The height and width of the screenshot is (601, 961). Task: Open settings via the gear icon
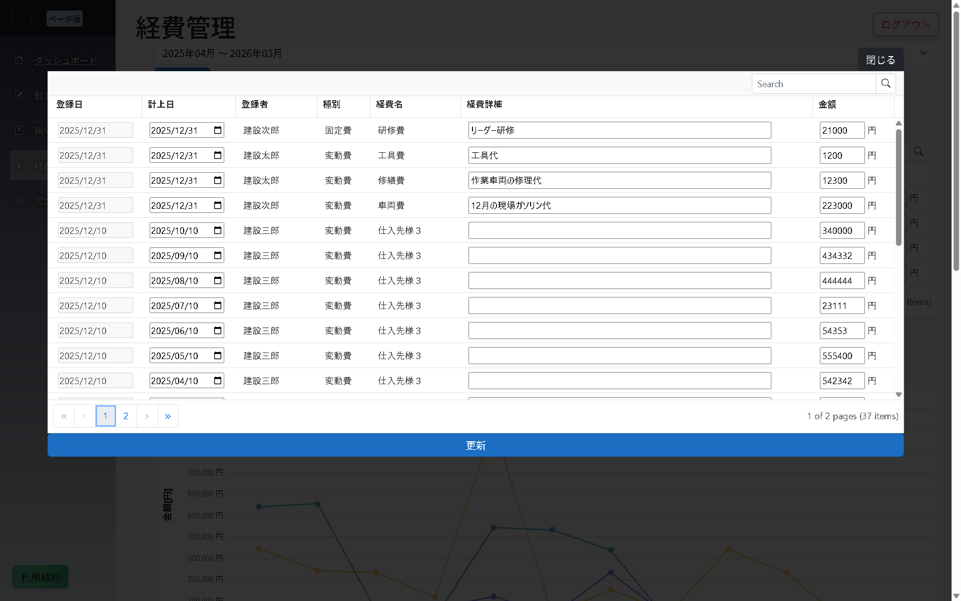[19, 200]
